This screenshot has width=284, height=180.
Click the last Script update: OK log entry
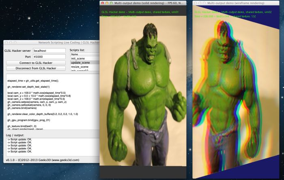19,151
